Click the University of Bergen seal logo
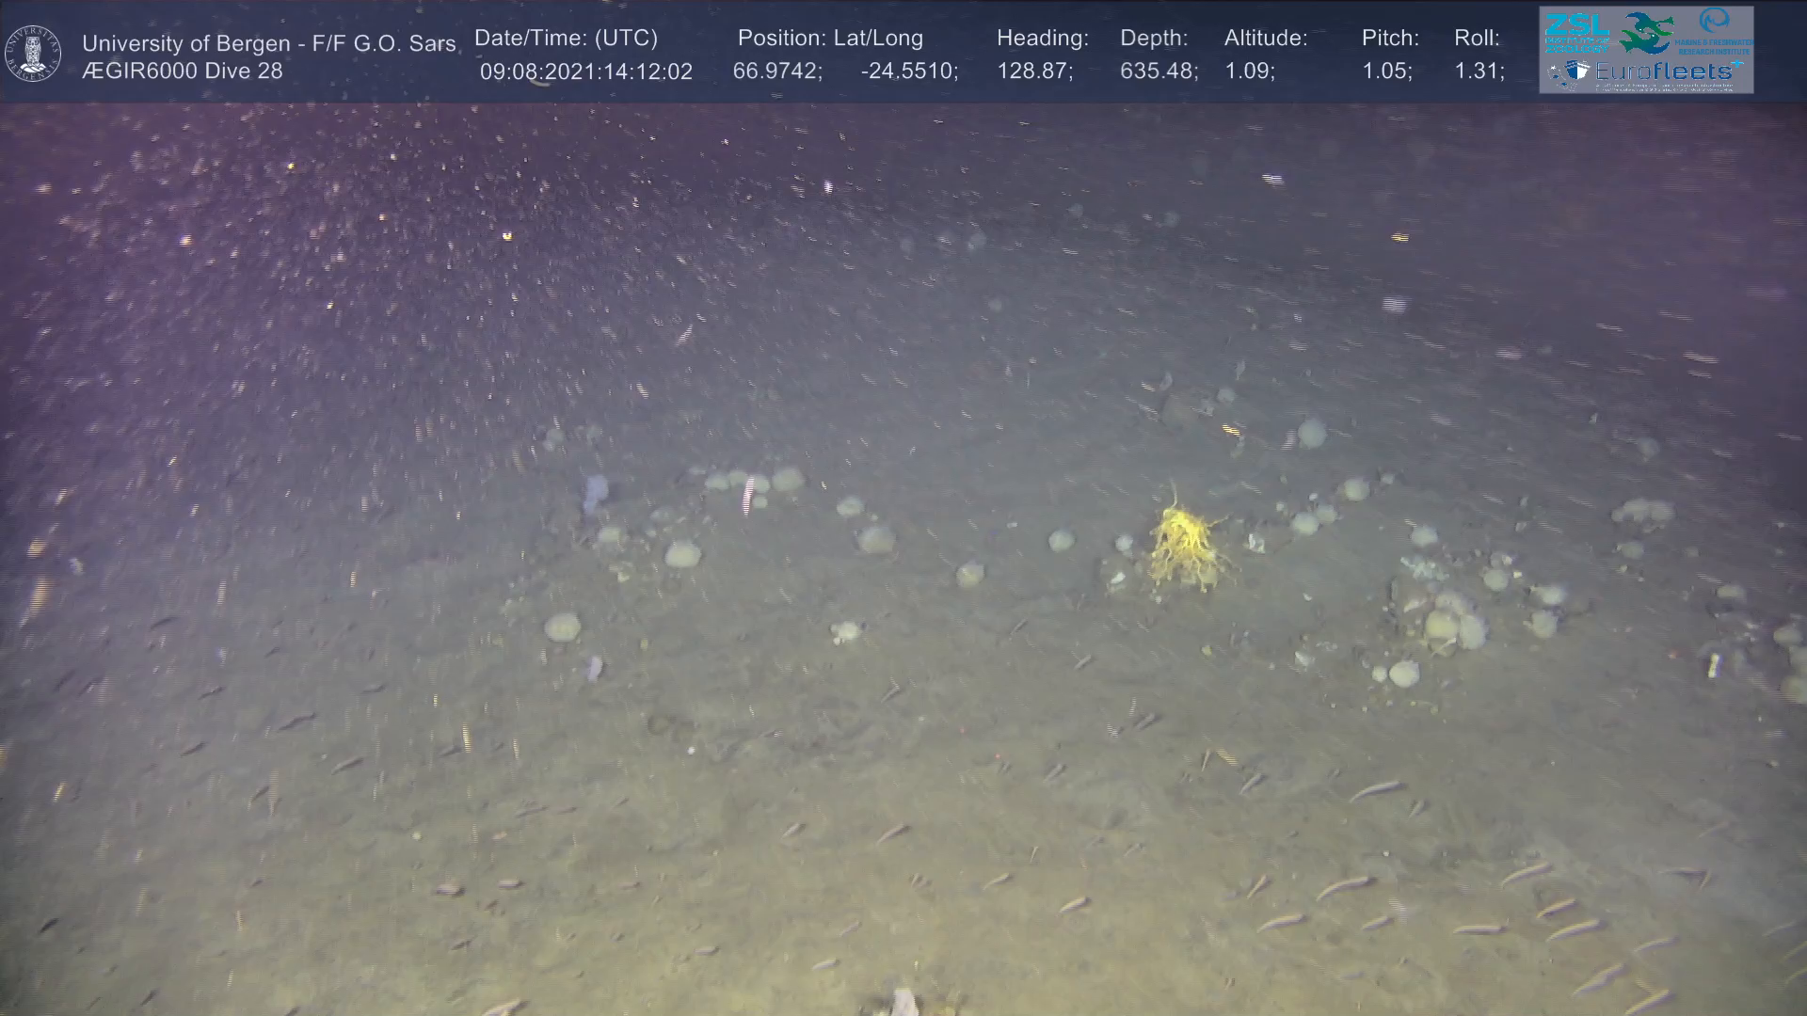The image size is (1807, 1016). (x=33, y=54)
